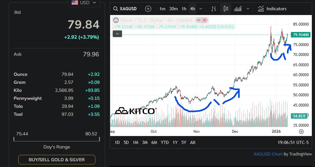Click the Silver symbol logo icon
This screenshot has height=167, width=315.
[116, 20]
